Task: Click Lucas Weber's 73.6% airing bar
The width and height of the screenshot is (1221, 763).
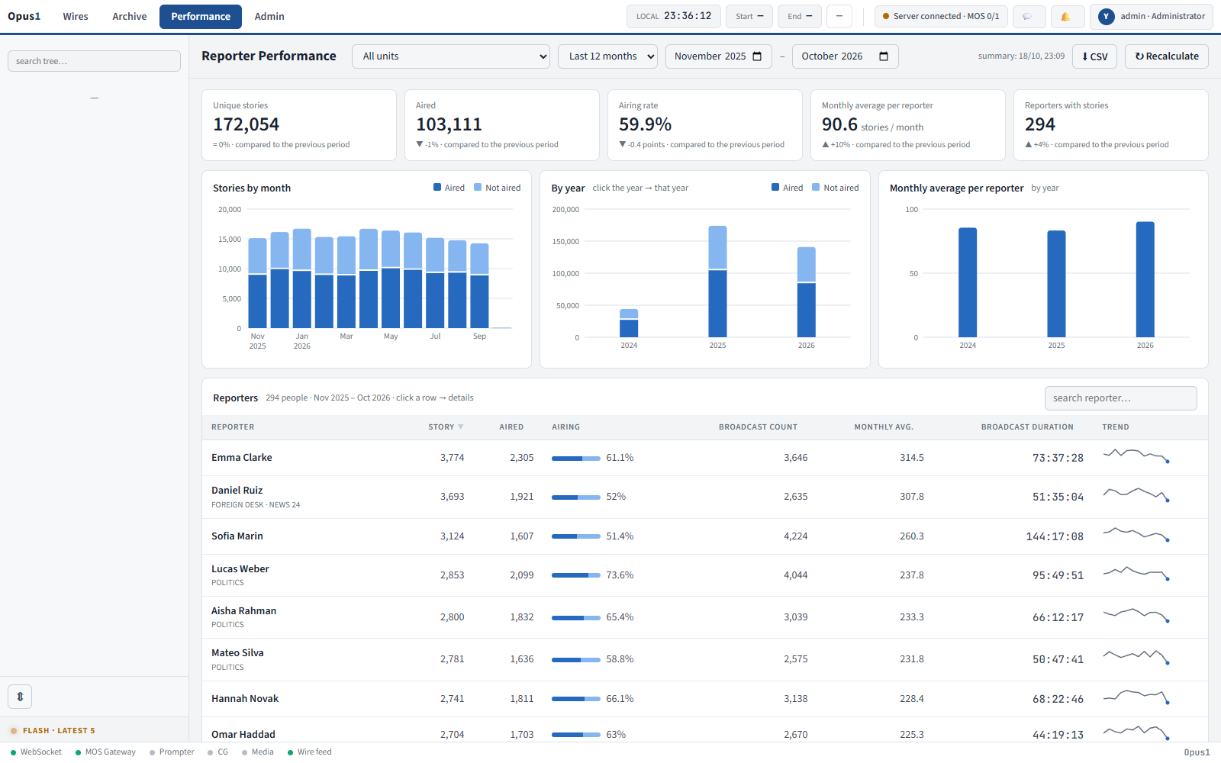Action: pos(575,575)
